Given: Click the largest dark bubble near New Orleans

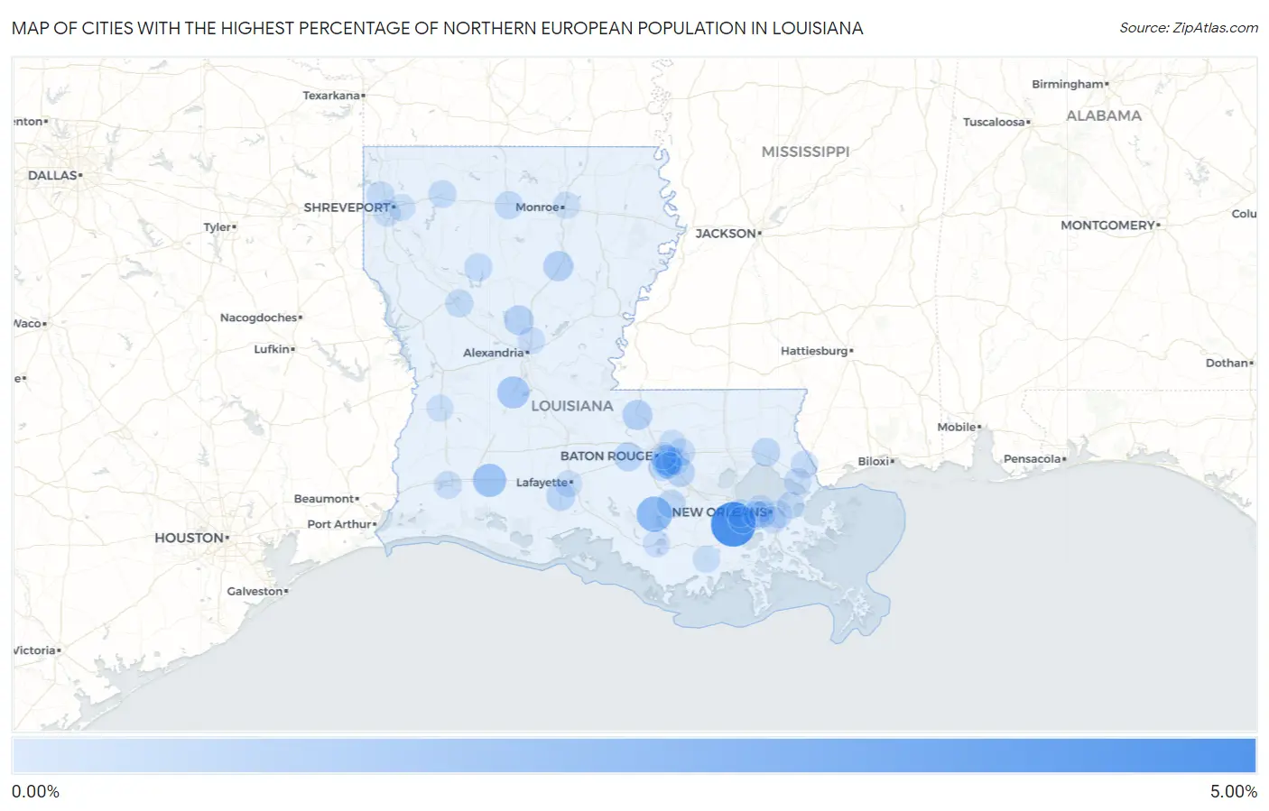Looking at the screenshot, I should [x=733, y=524].
